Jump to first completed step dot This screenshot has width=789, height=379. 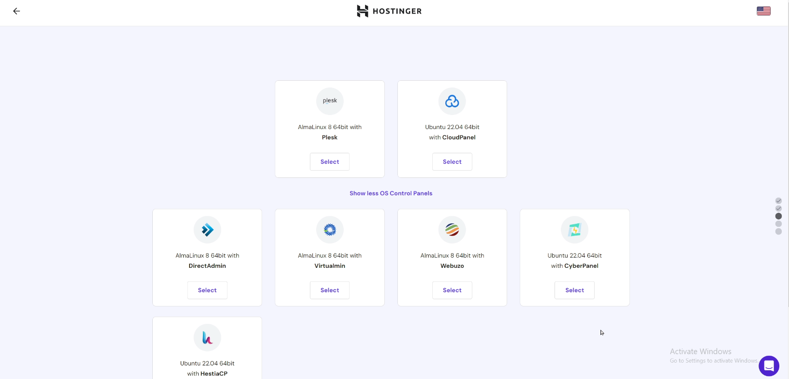[x=778, y=201]
